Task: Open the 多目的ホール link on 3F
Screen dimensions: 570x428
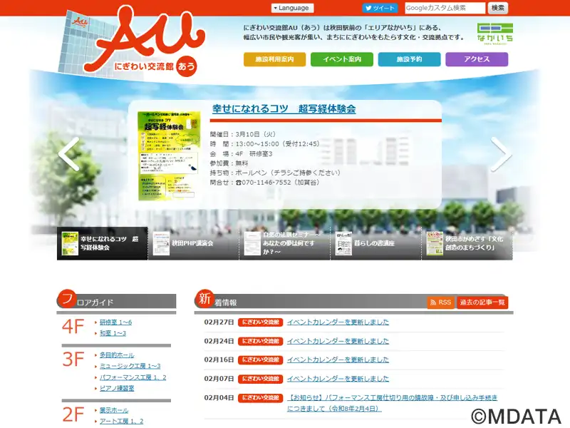Action: coord(117,355)
